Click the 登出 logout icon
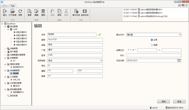The image size is (189, 110). tap(5, 11)
